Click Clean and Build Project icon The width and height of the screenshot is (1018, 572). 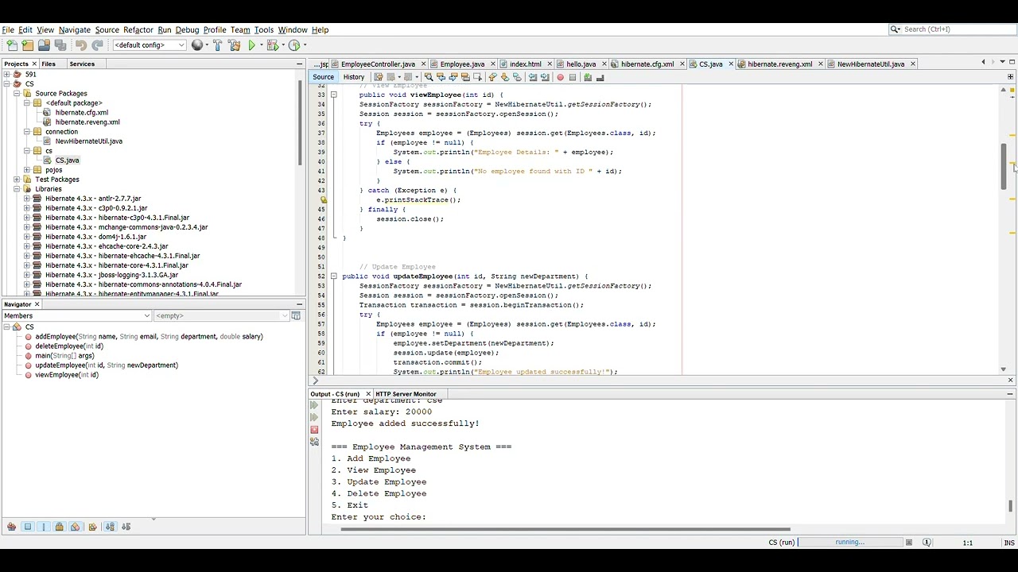coord(234,45)
